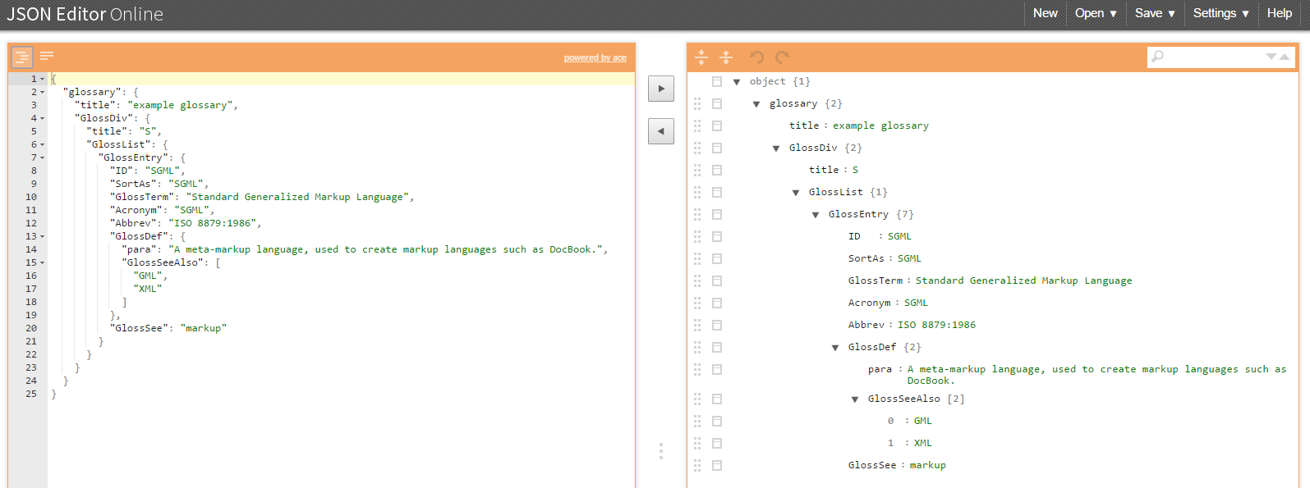Click drag handle of glossary row

(697, 104)
